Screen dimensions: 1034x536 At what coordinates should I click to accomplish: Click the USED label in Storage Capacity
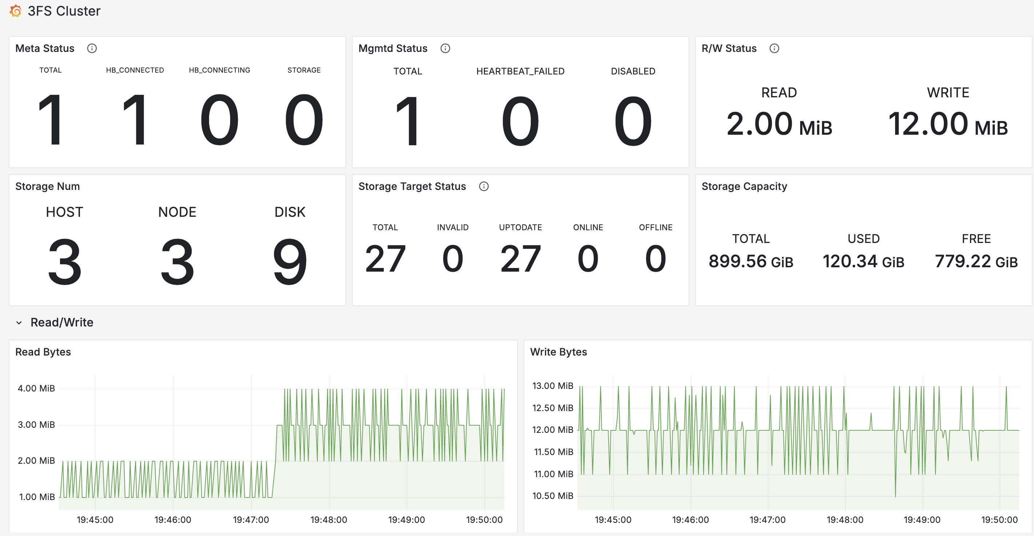863,239
